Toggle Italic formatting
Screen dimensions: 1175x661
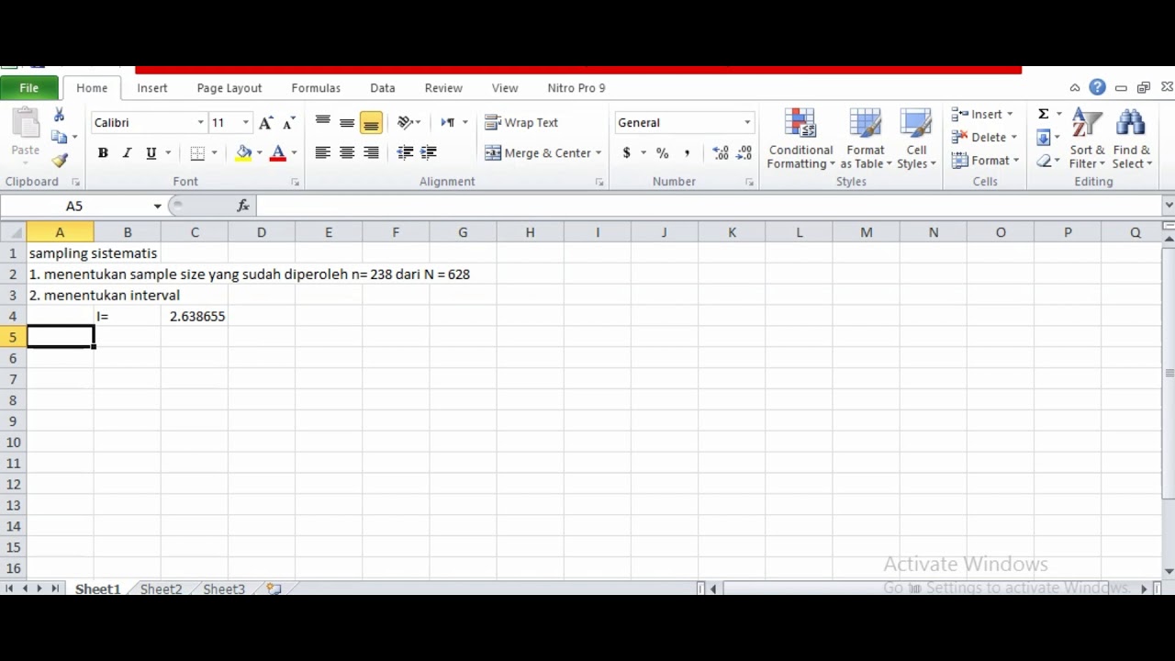[127, 152]
